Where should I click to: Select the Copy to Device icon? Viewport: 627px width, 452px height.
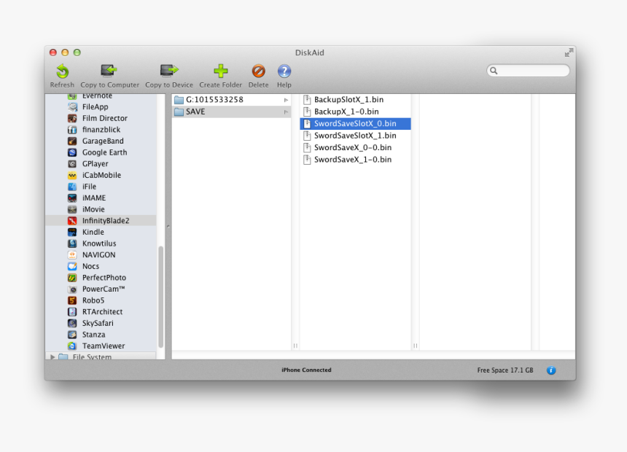[x=168, y=74]
